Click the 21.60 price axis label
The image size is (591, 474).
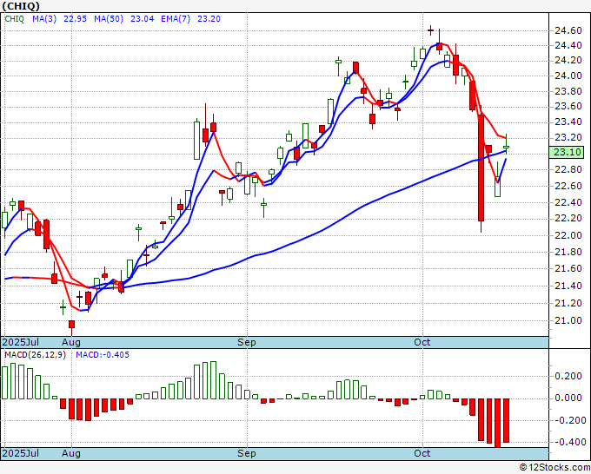click(568, 268)
